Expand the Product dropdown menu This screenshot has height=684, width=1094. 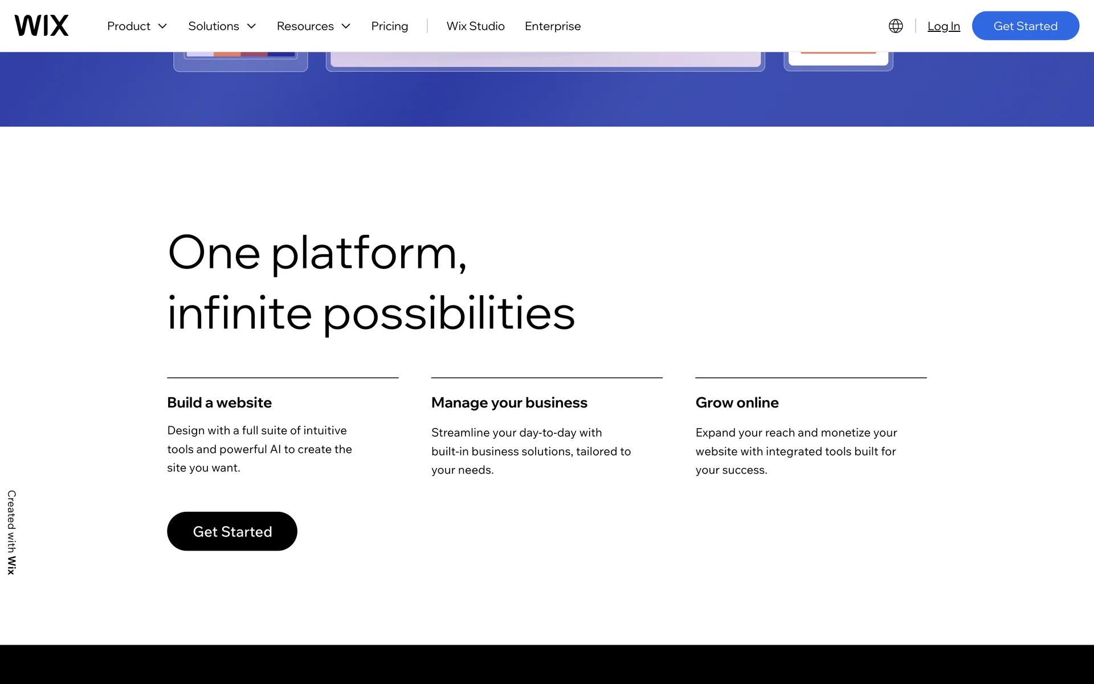(129, 26)
